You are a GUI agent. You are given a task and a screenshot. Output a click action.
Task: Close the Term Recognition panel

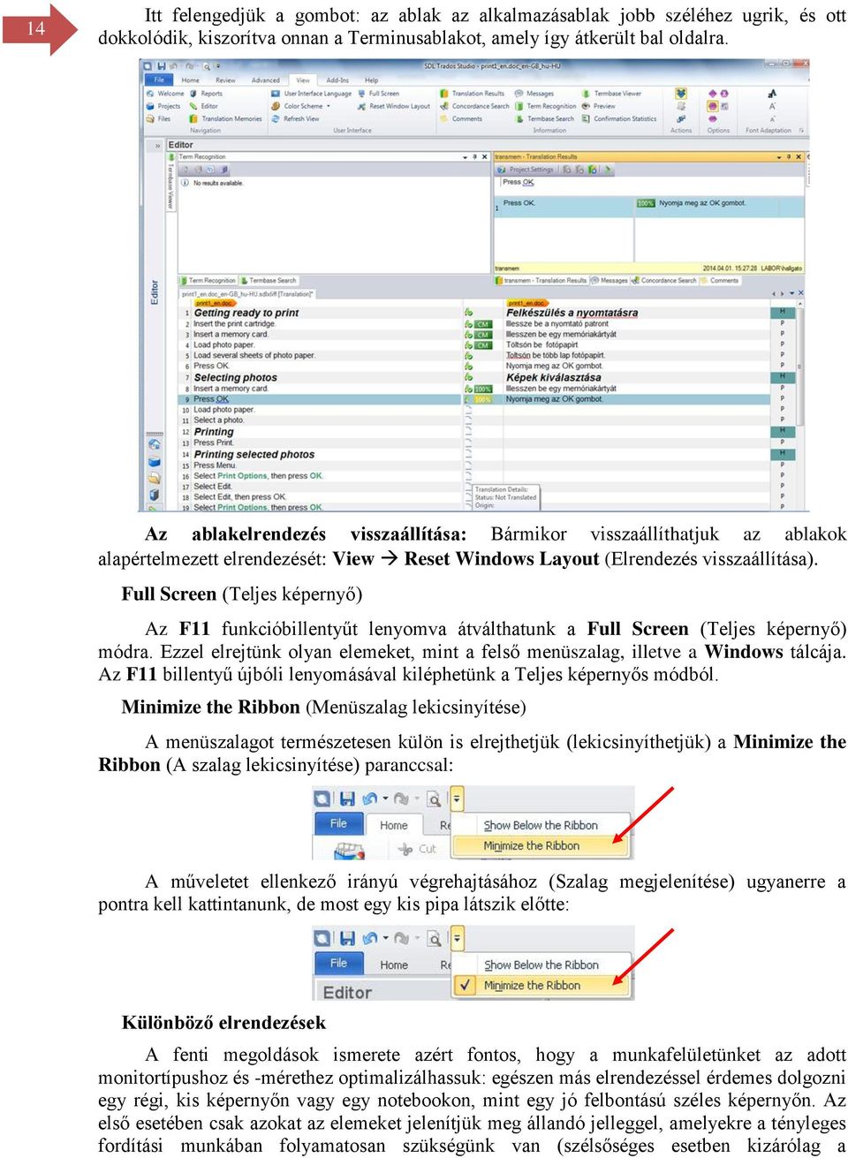484,157
